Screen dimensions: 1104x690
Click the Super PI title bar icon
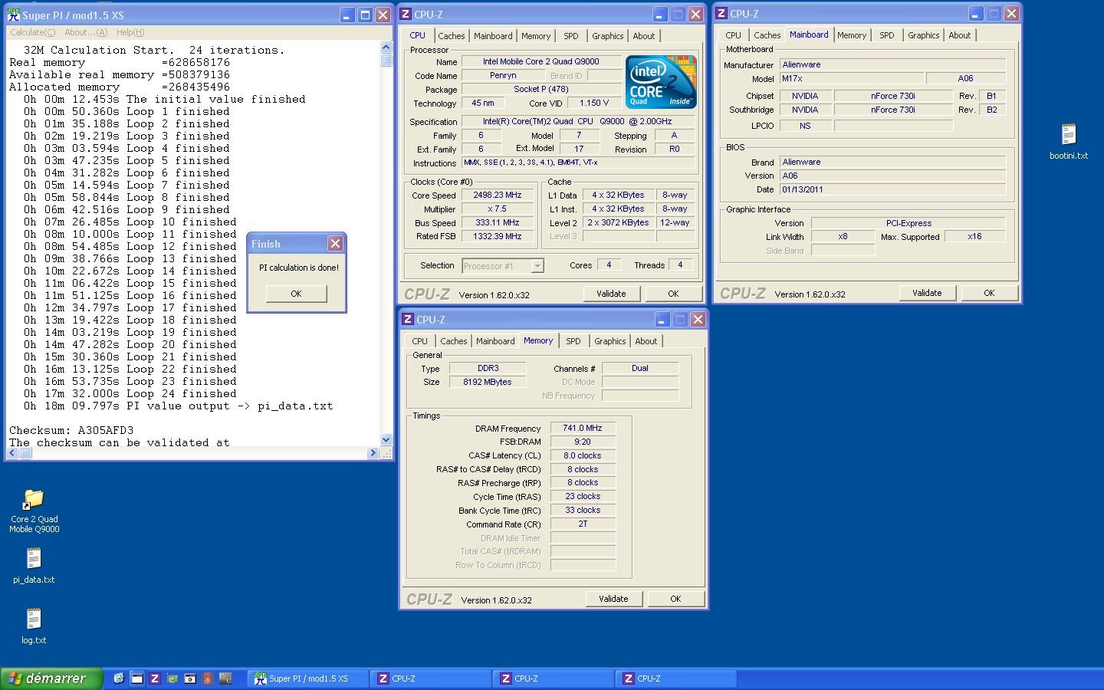tap(13, 15)
